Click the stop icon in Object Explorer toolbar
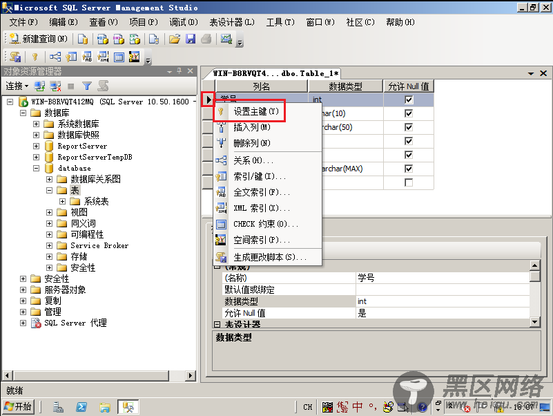Viewport: 553px width, 416px height. pyautogui.click(x=71, y=86)
